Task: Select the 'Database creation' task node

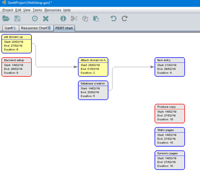Action: (x=93, y=90)
